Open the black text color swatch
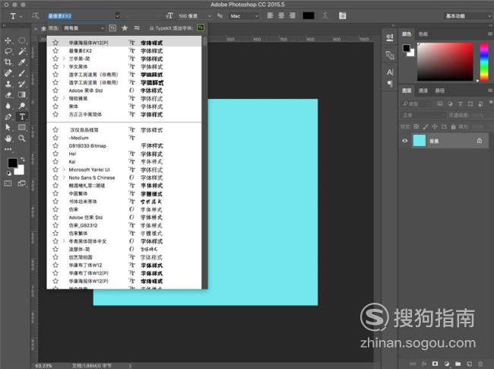Image resolution: width=494 pixels, height=369 pixels. tap(309, 16)
